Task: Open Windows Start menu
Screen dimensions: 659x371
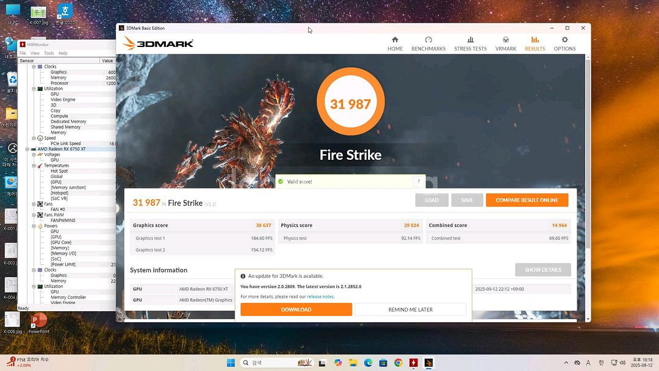Action: [x=231, y=362]
